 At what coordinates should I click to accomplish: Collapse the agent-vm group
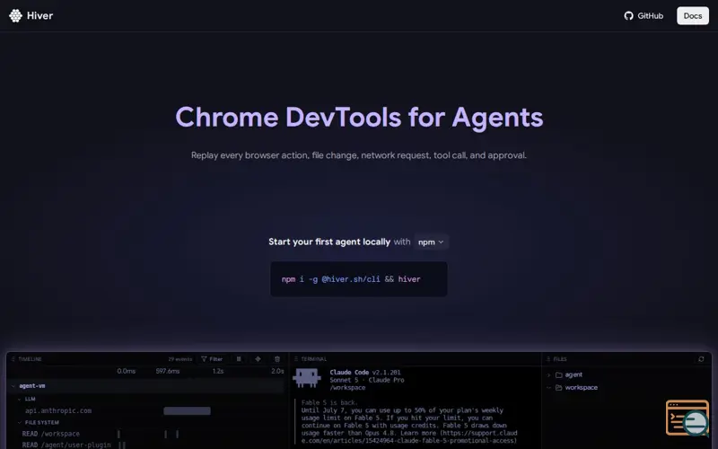[x=13, y=386]
